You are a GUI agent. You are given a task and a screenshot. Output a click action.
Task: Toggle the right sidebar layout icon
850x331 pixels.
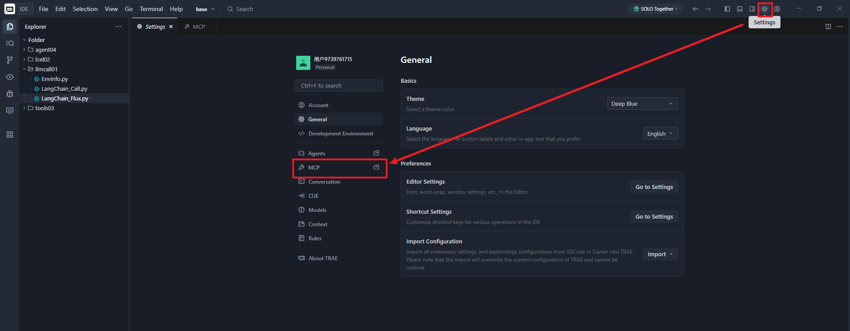point(752,9)
